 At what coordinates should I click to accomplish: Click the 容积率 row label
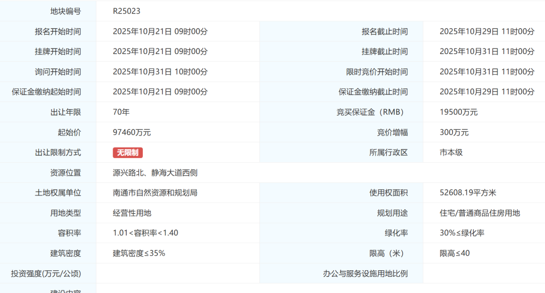tap(69, 233)
